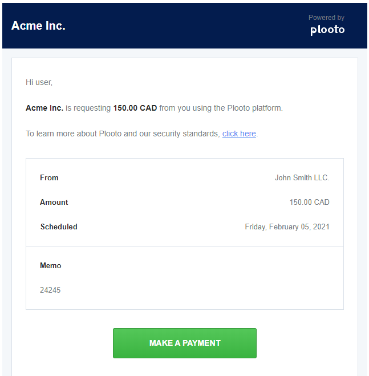Select the John Smith LLC. value
The width and height of the screenshot is (369, 376).
302,177
